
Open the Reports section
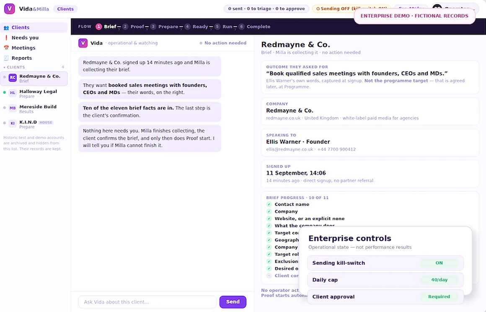pos(34,58)
